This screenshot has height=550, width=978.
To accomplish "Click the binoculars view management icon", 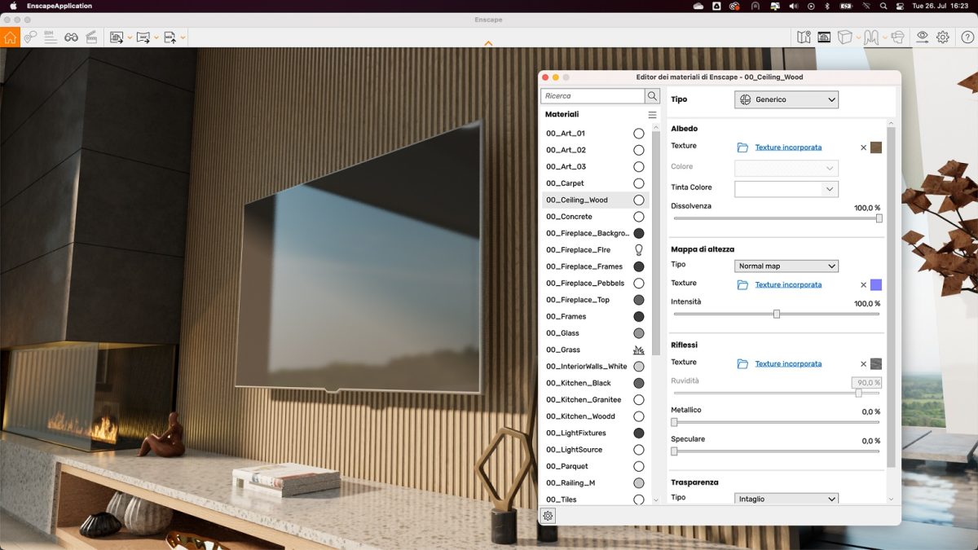I will (72, 37).
